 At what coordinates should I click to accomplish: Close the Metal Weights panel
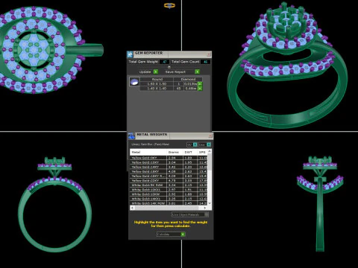210,135
